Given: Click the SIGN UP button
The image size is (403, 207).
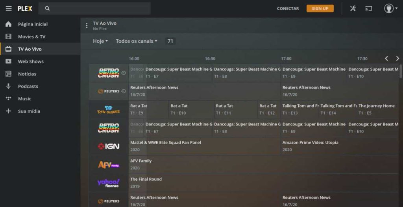Looking at the screenshot, I should 320,9.
